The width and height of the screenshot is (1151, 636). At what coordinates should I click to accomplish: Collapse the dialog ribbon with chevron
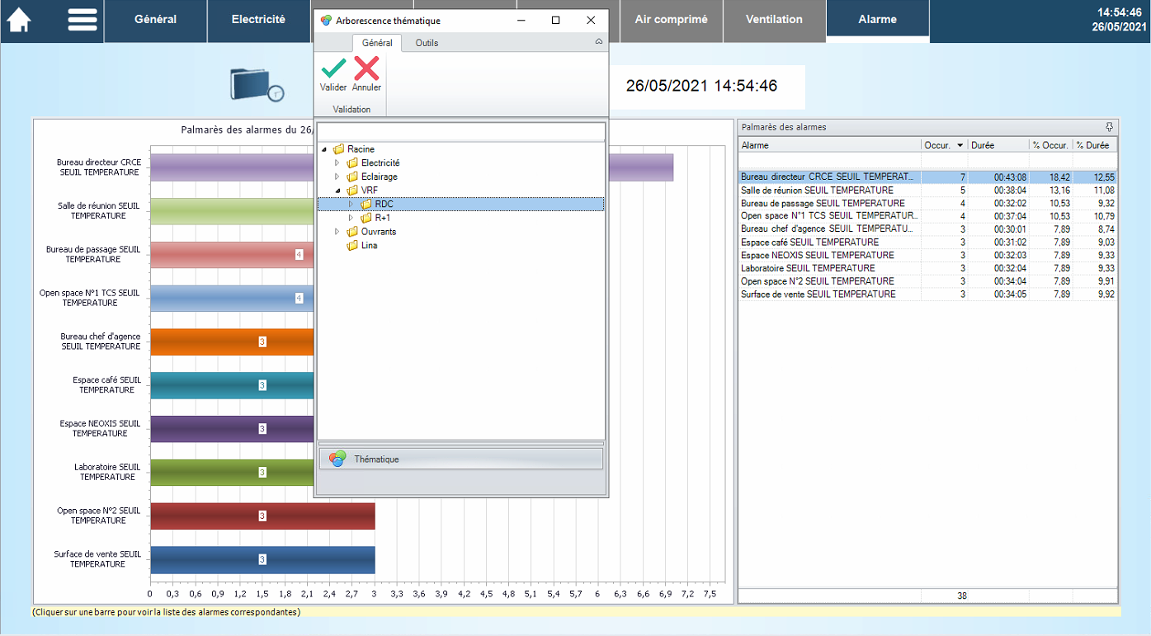point(599,42)
